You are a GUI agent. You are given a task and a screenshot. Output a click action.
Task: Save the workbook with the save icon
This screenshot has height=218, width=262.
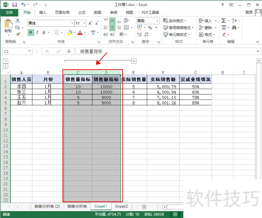click(x=15, y=5)
